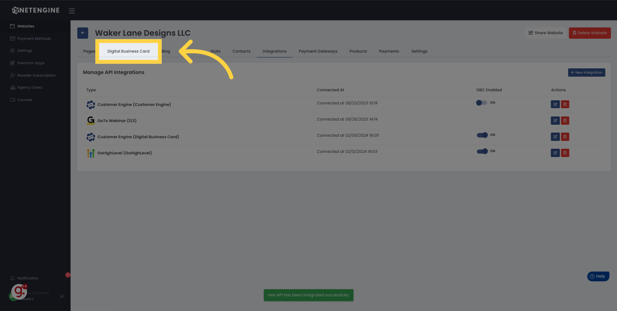The image size is (617, 311).
Task: Click the Share Website button
Action: click(x=546, y=33)
